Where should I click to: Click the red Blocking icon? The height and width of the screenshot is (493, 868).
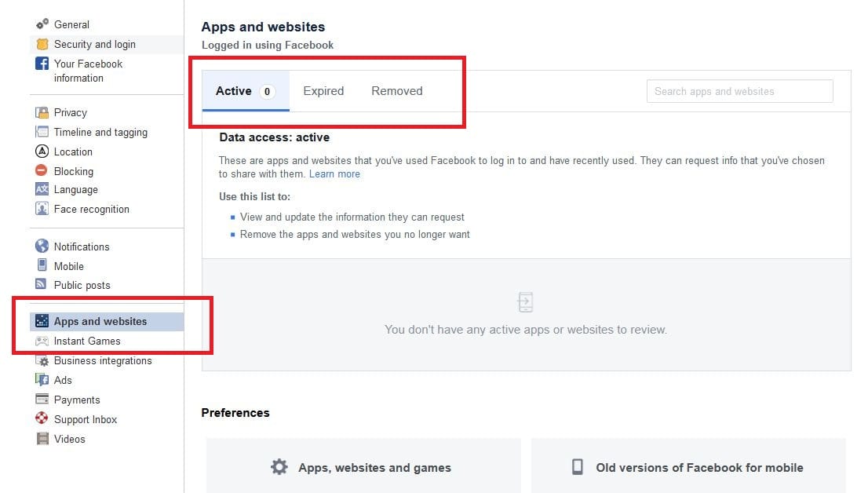(42, 171)
